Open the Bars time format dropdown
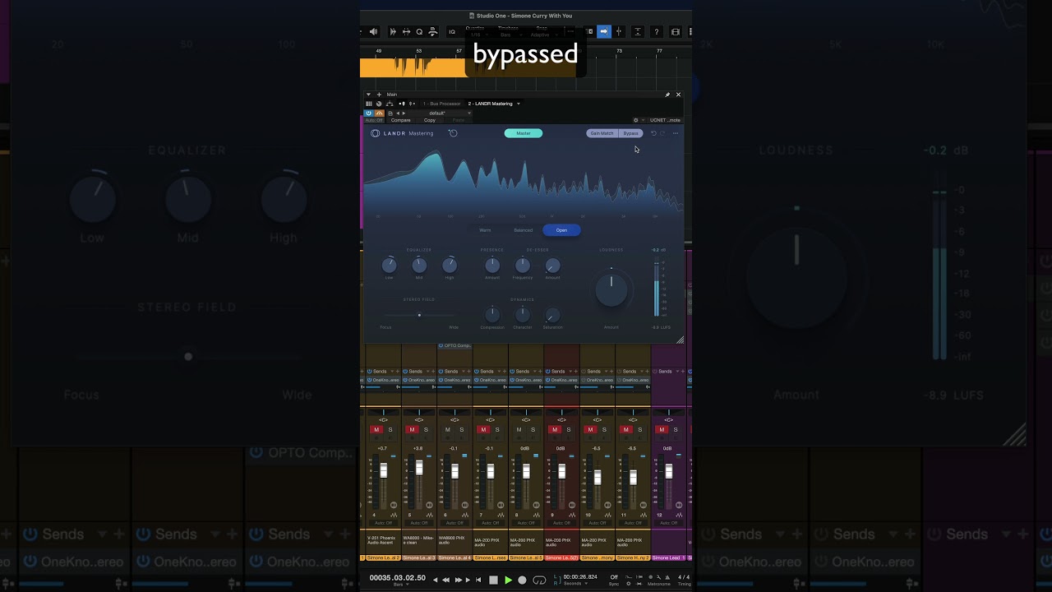This screenshot has height=592, width=1052. coord(399,585)
